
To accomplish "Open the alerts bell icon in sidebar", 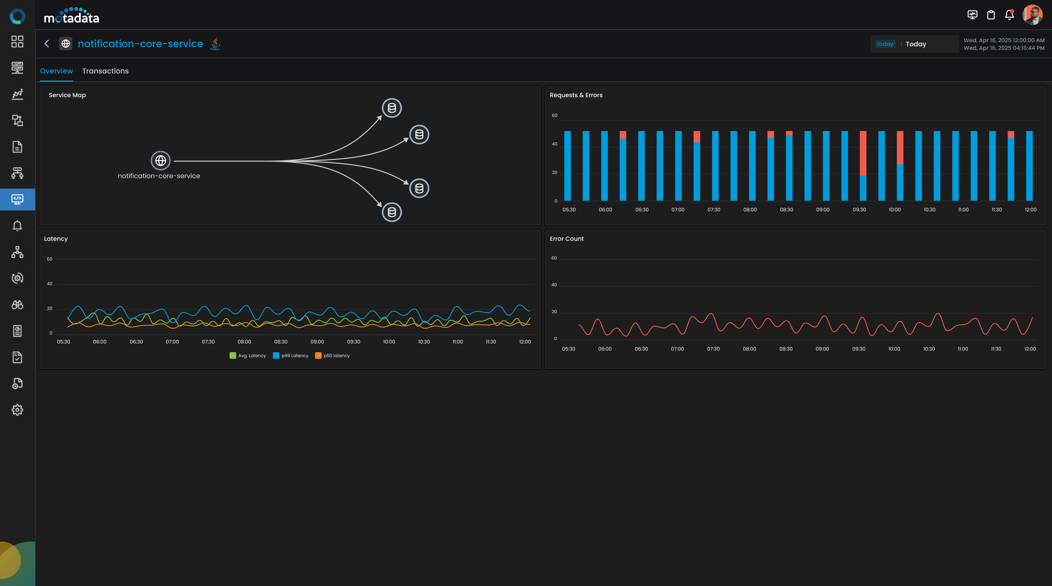I will 17,226.
